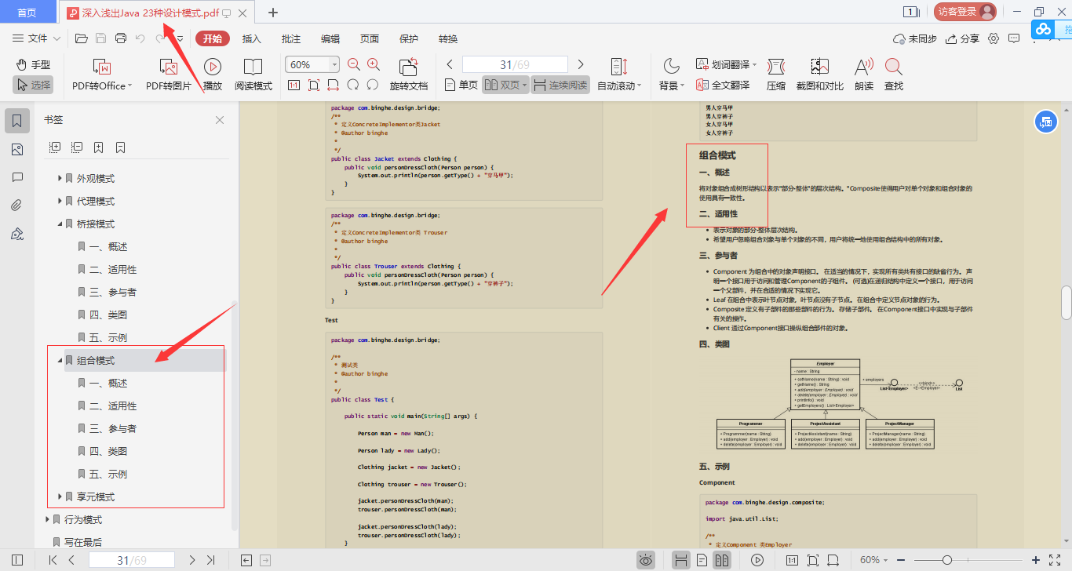1072x571 pixels.
Task: Open the comments panel sidebar icon
Action: [17, 177]
